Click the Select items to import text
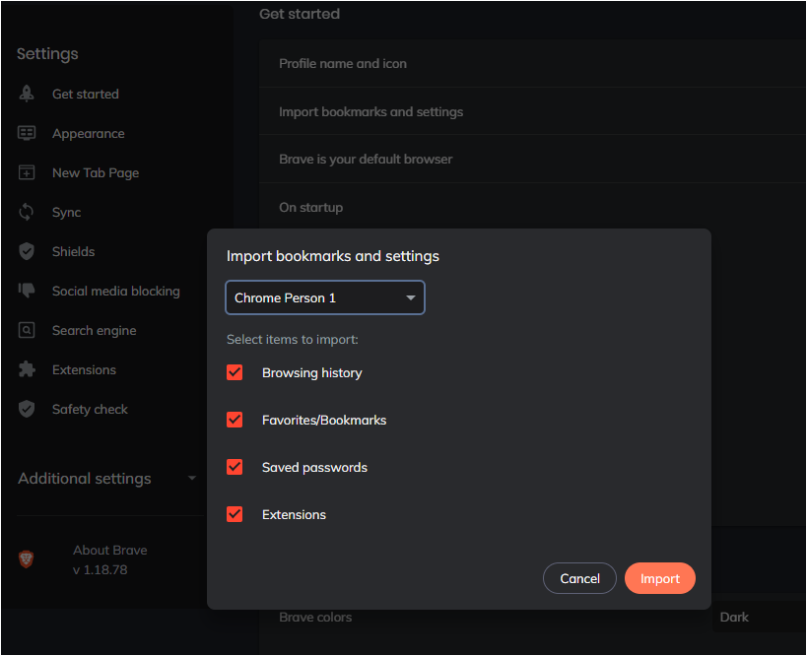807x656 pixels. (x=293, y=340)
